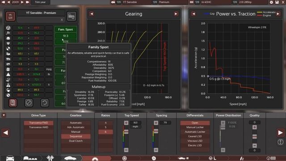Step forward one trim year
This screenshot has width=286, height=161.
(22, 2)
